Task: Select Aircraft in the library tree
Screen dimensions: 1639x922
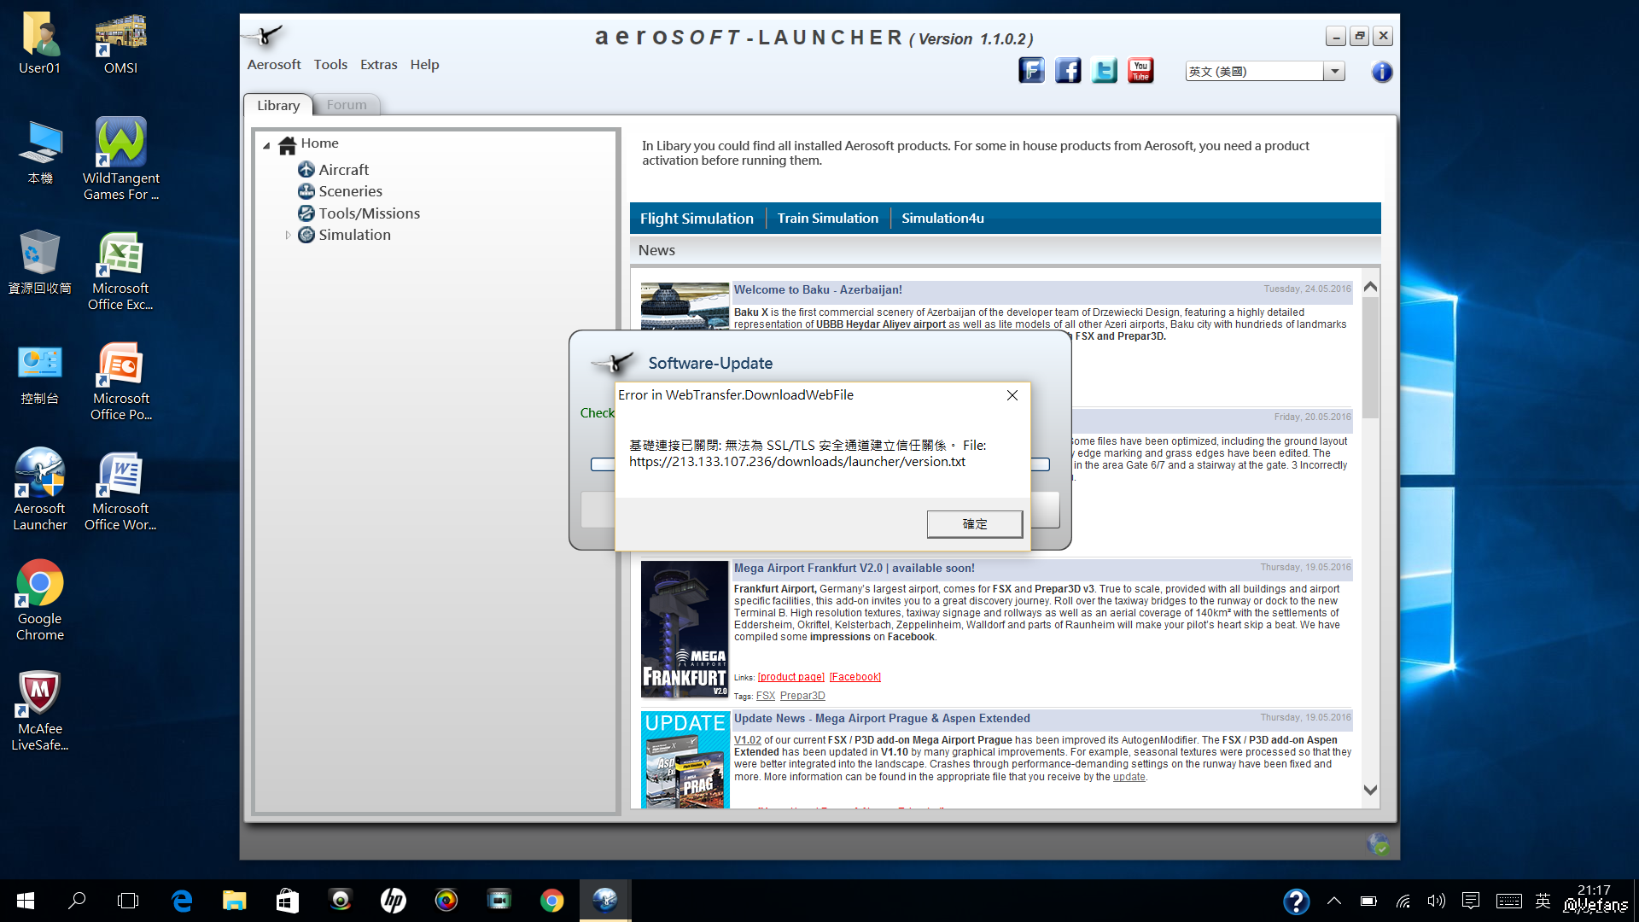Action: click(x=343, y=170)
